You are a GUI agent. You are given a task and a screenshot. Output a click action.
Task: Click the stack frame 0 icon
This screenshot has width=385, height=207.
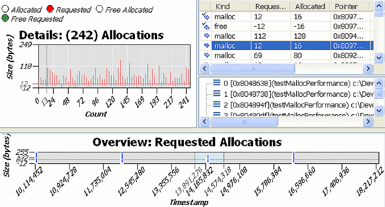point(217,83)
